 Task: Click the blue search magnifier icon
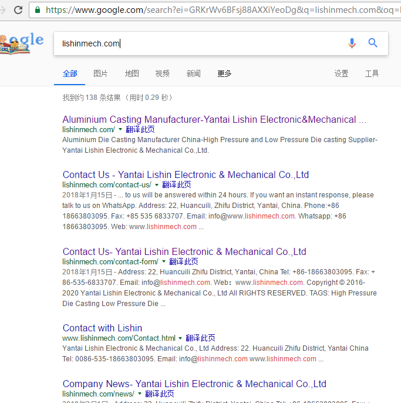tap(373, 43)
